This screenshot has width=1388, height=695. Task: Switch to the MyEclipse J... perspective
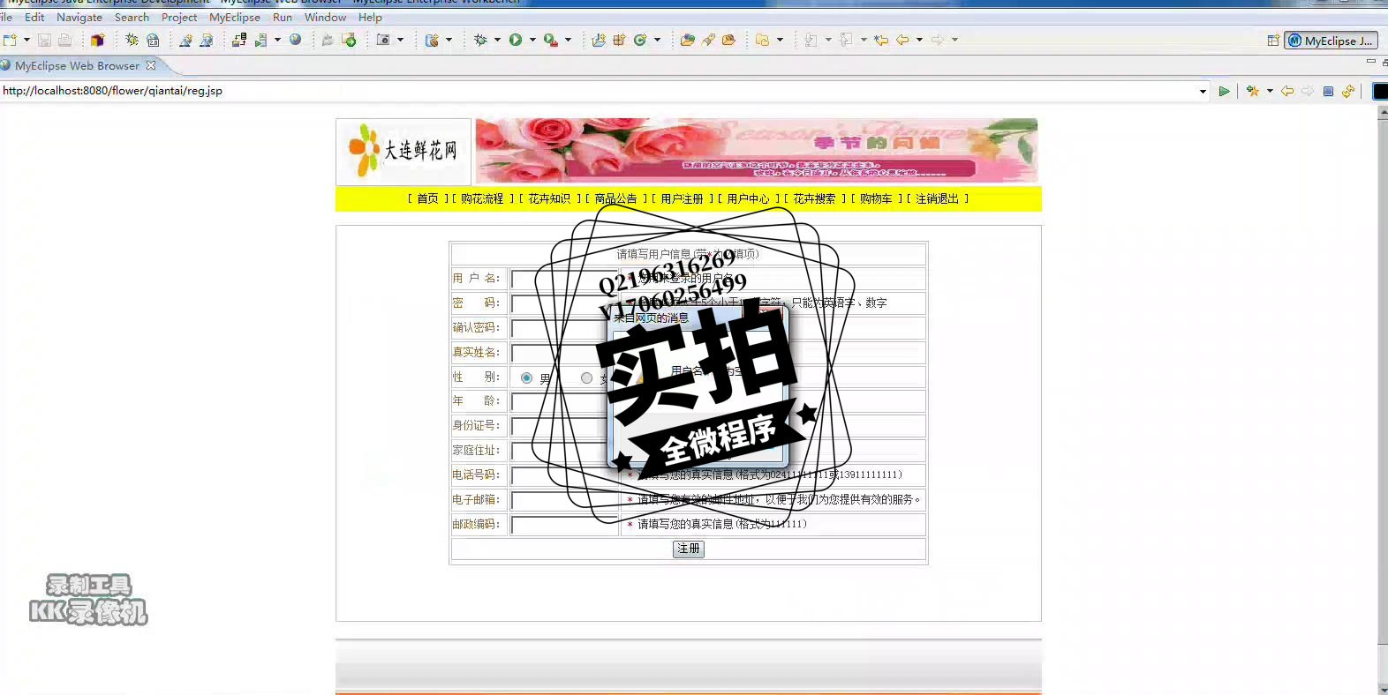(x=1331, y=41)
